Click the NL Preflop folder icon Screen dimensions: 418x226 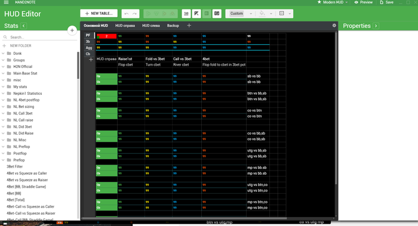(x=9, y=147)
